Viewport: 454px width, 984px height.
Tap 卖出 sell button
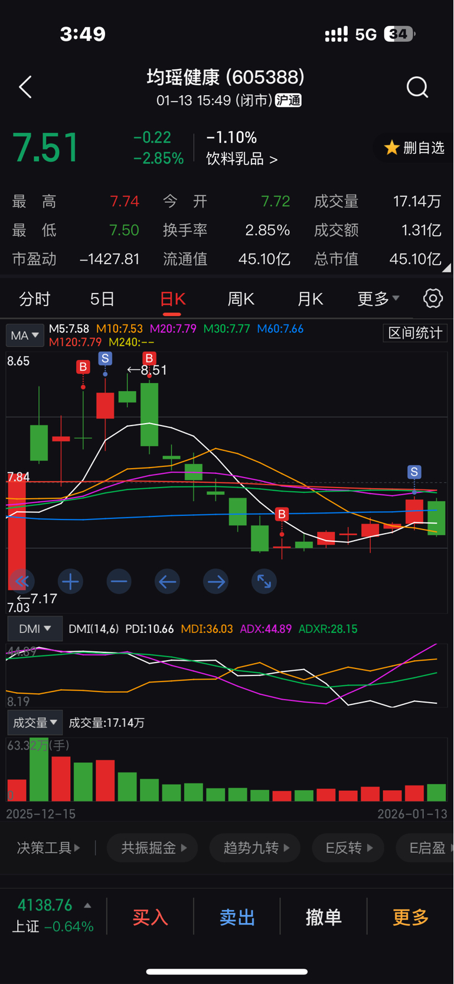237,917
